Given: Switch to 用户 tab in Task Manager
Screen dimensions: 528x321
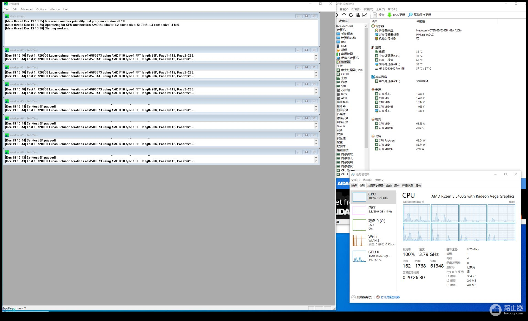Looking at the screenshot, I should (397, 186).
